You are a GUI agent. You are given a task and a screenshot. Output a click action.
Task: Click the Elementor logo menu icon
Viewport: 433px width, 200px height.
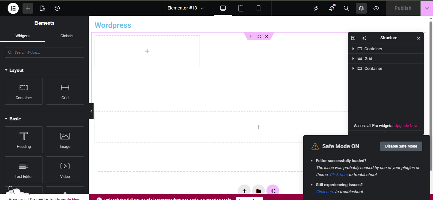click(x=13, y=8)
